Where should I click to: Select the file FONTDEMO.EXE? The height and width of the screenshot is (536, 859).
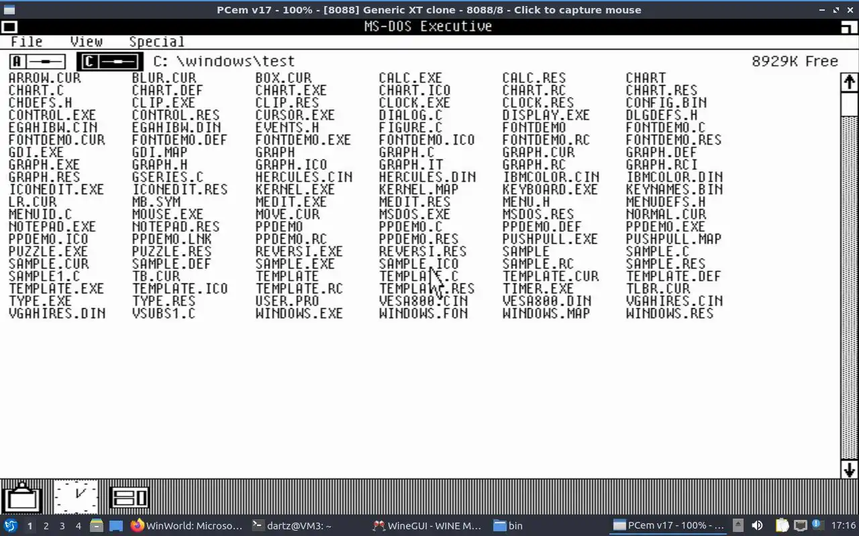pos(303,140)
